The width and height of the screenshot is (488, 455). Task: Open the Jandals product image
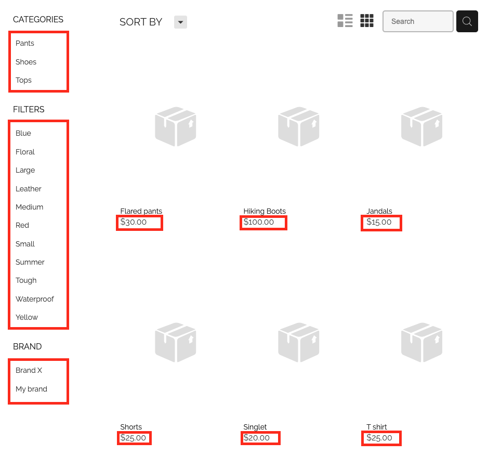click(x=421, y=126)
